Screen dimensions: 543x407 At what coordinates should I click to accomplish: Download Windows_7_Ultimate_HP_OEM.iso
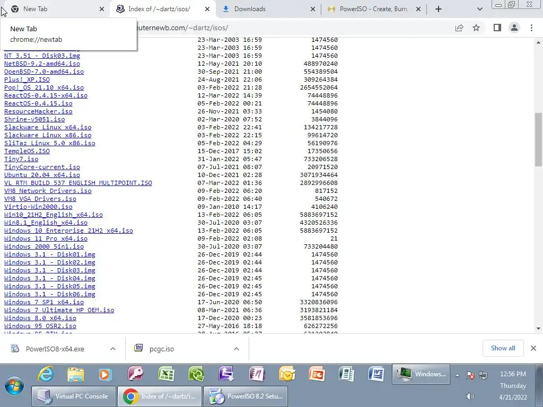pyautogui.click(x=59, y=311)
